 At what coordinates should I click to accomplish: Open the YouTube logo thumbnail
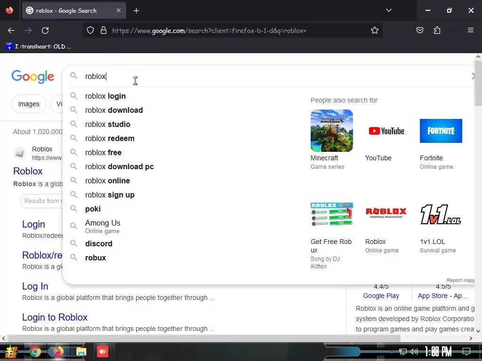(386, 131)
